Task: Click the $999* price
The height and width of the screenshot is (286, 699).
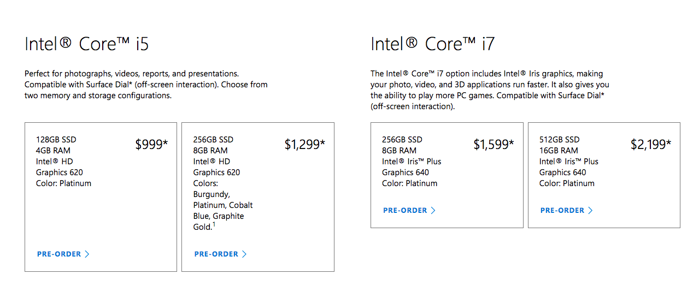Action: (x=151, y=145)
